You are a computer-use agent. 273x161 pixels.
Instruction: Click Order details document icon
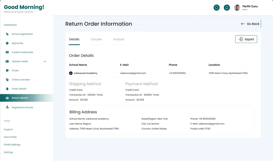tap(7, 89)
